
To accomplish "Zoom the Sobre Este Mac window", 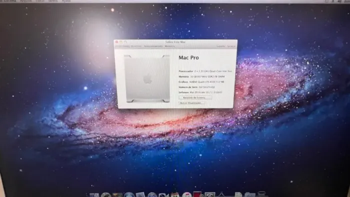I will tap(125, 42).
